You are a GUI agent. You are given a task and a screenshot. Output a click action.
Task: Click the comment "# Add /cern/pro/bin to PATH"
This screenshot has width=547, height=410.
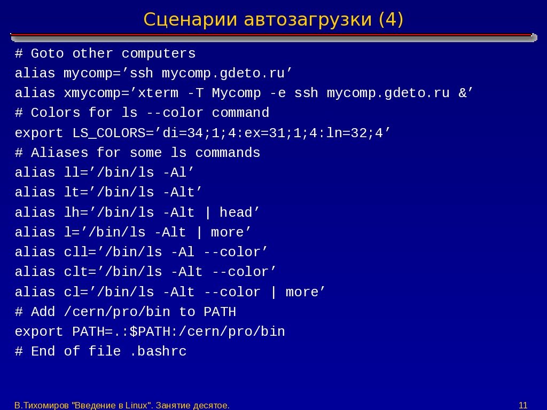[125, 312]
